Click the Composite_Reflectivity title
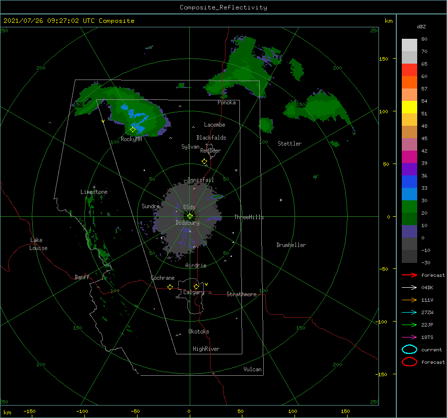This screenshot has height=418, width=447. (x=223, y=7)
